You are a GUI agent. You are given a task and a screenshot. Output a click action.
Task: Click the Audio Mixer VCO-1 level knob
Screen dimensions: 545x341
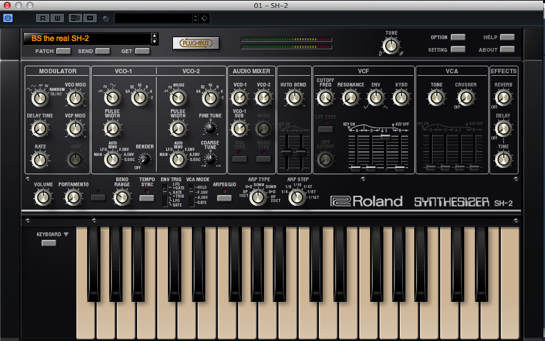click(x=239, y=98)
